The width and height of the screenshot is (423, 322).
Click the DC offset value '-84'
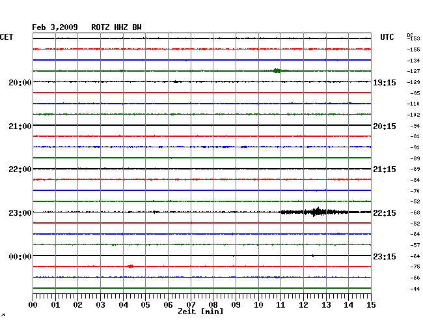click(415, 180)
